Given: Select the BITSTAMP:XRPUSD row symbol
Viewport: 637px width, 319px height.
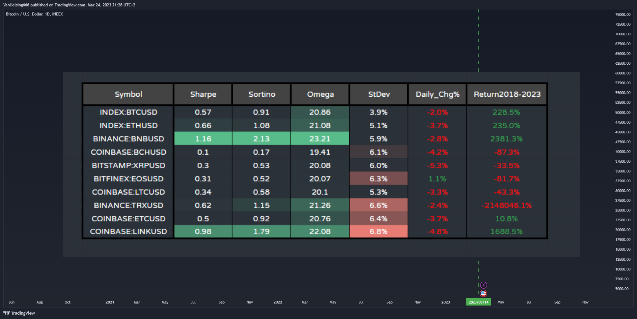Looking at the screenshot, I should coord(128,165).
